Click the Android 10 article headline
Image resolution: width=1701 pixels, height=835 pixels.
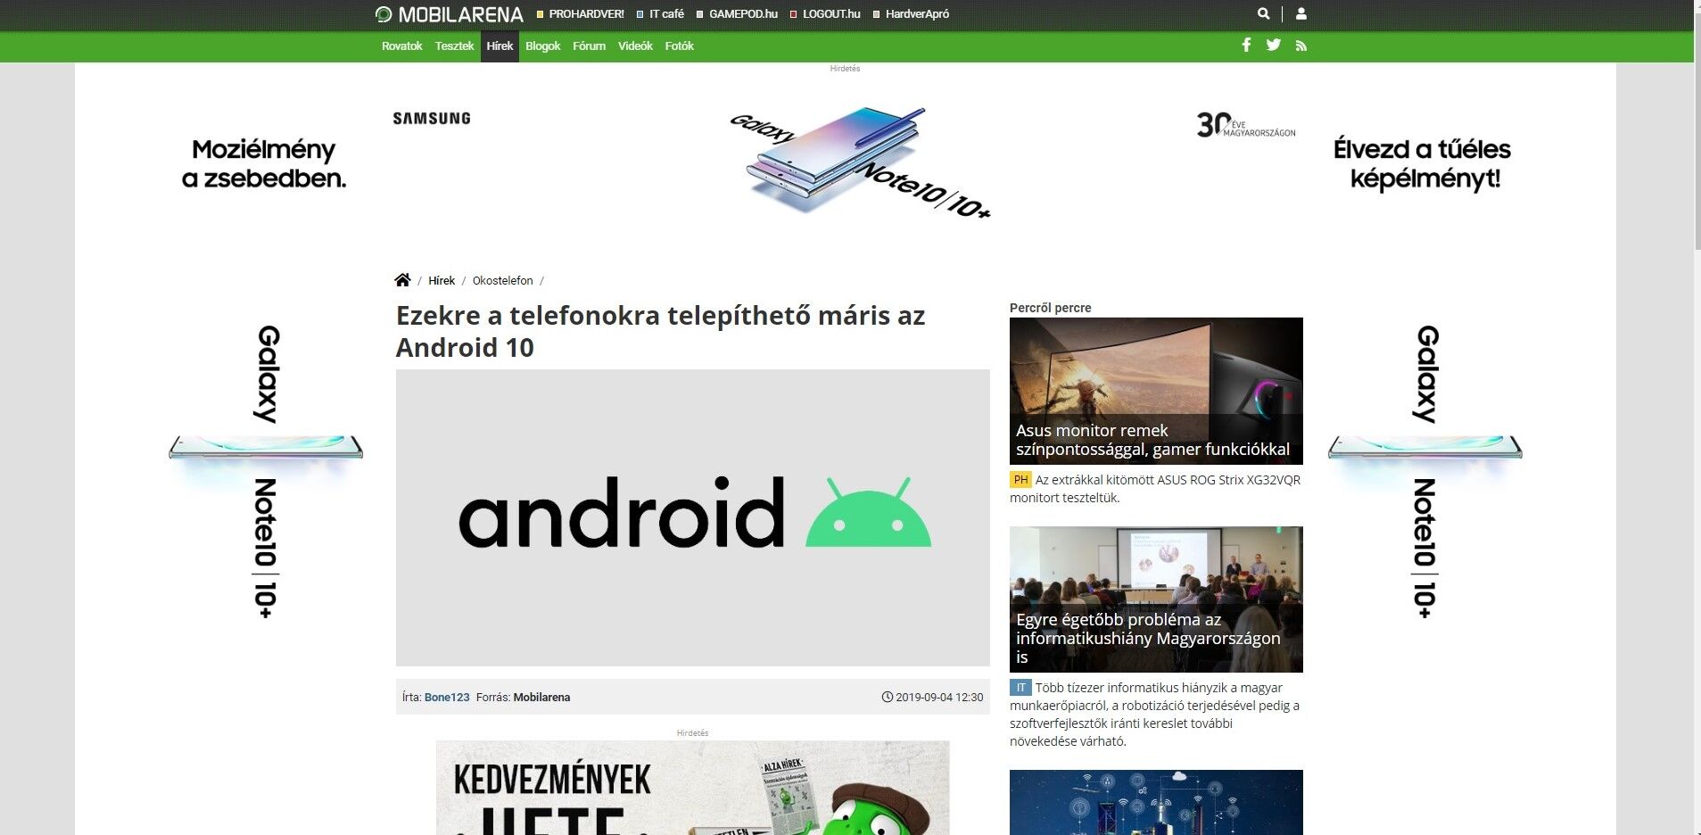660,331
